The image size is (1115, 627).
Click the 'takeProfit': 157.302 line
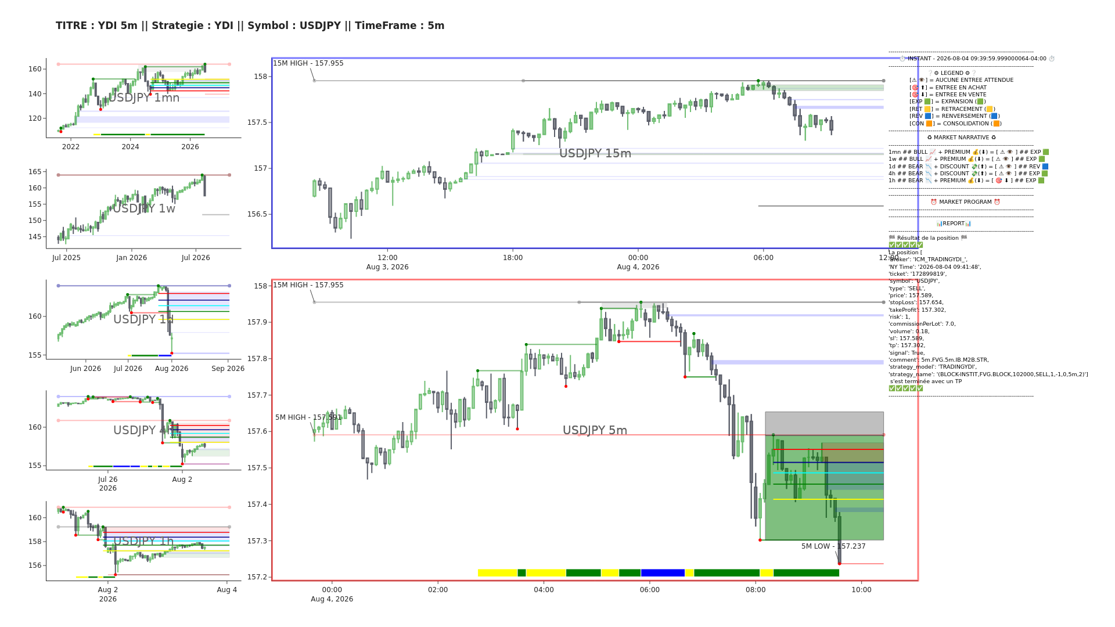918,309
